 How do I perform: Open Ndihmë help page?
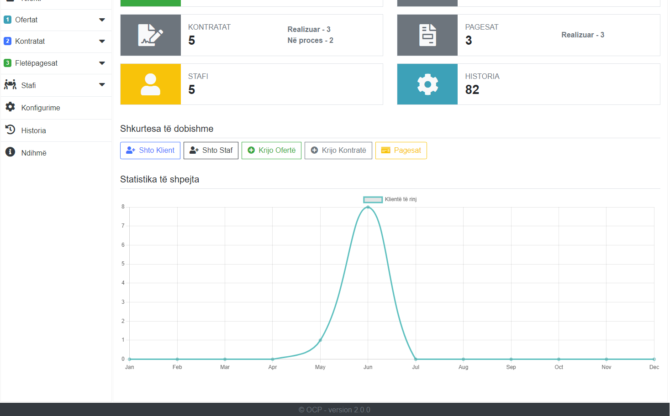[x=56, y=153]
